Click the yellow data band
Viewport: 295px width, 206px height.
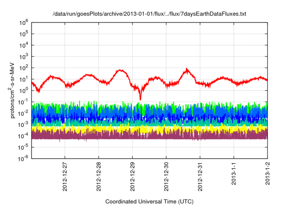coord(149,129)
